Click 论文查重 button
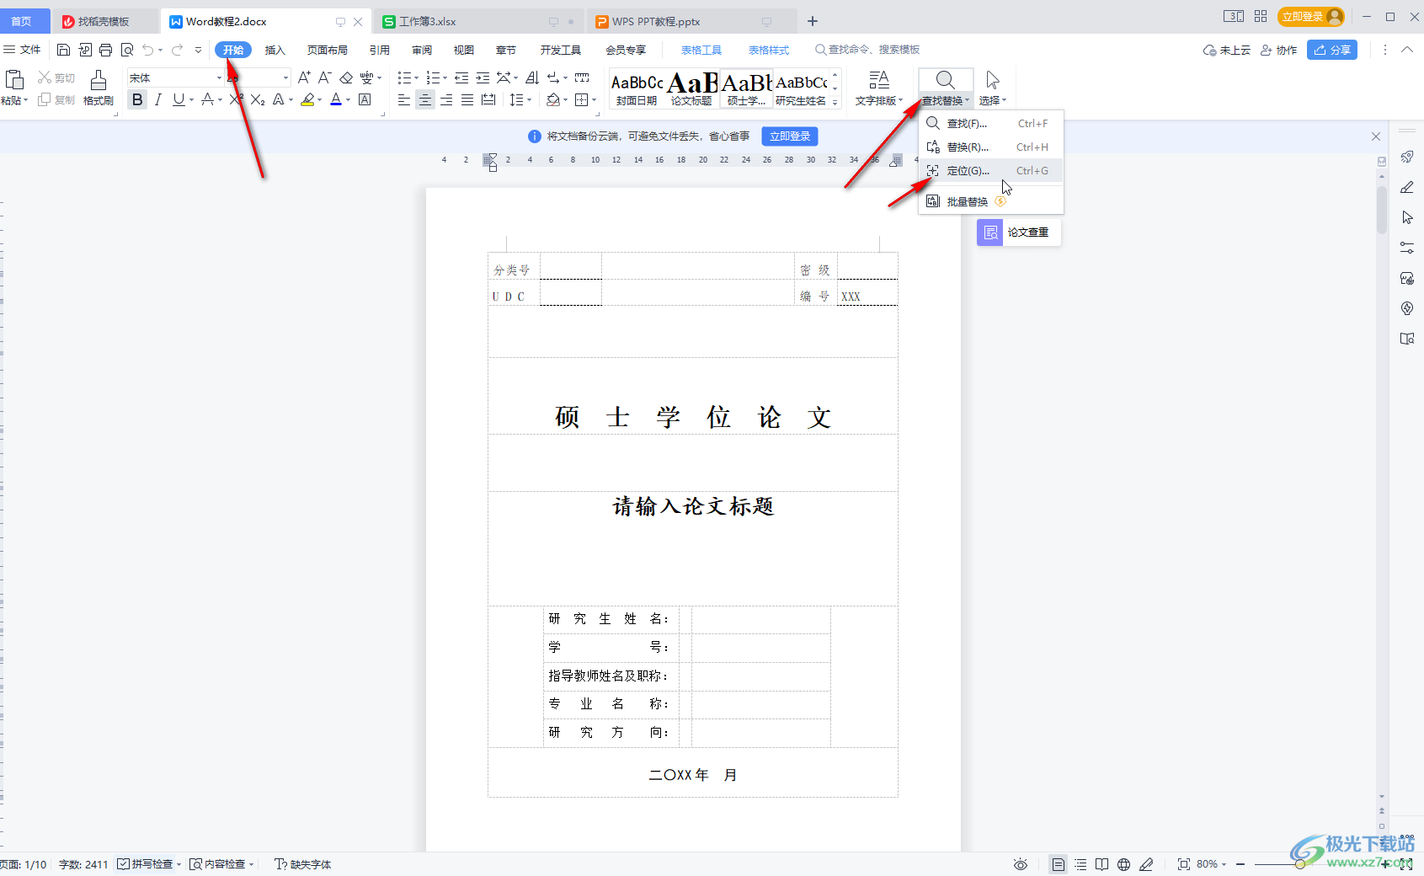The image size is (1424, 876). 1019,232
